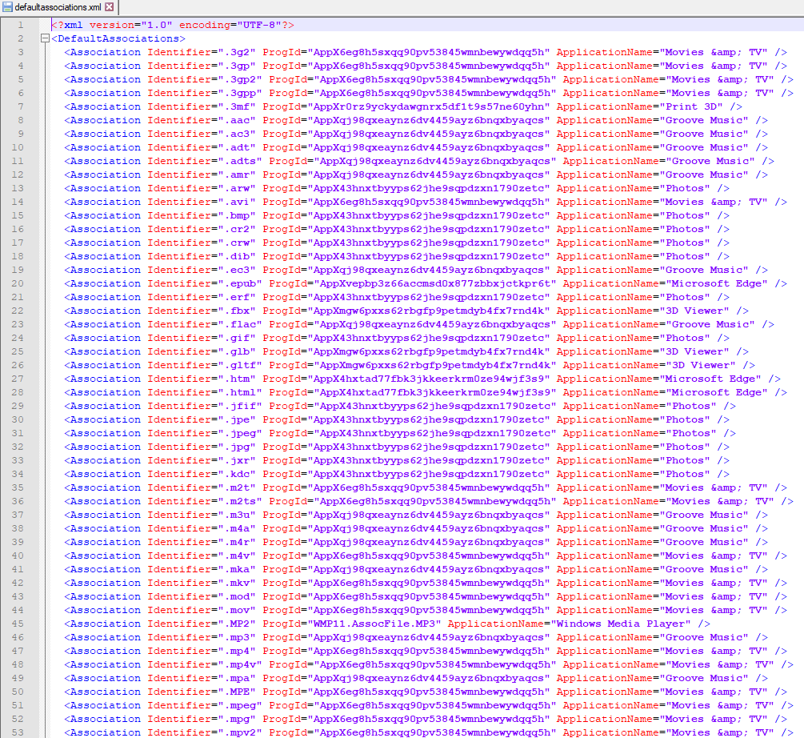804x738 pixels.
Task: Select line number 45 in the margin
Action: click(x=18, y=624)
